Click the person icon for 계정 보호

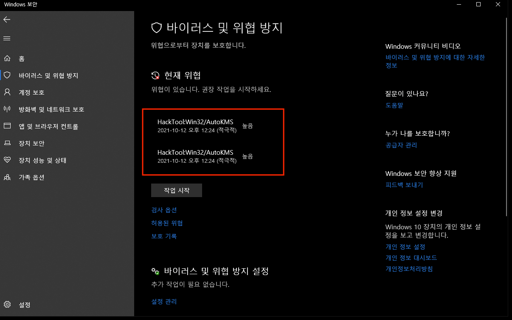(7, 92)
